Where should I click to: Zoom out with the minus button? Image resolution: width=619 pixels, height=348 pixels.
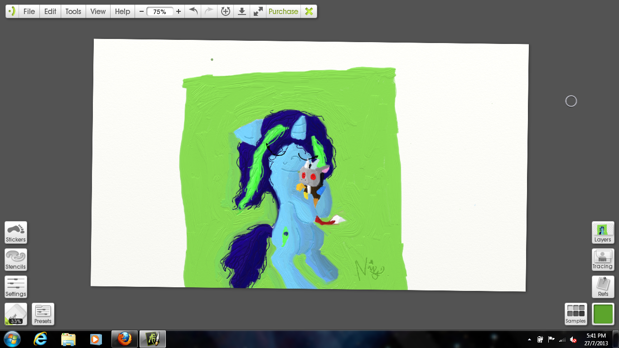point(141,11)
